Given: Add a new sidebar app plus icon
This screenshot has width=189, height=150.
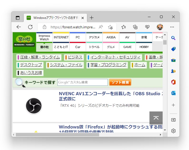Looking at the screenshot, I should pyautogui.click(x=173, y=105).
